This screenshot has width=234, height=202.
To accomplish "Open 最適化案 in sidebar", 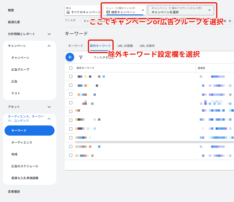I will click(14, 22).
